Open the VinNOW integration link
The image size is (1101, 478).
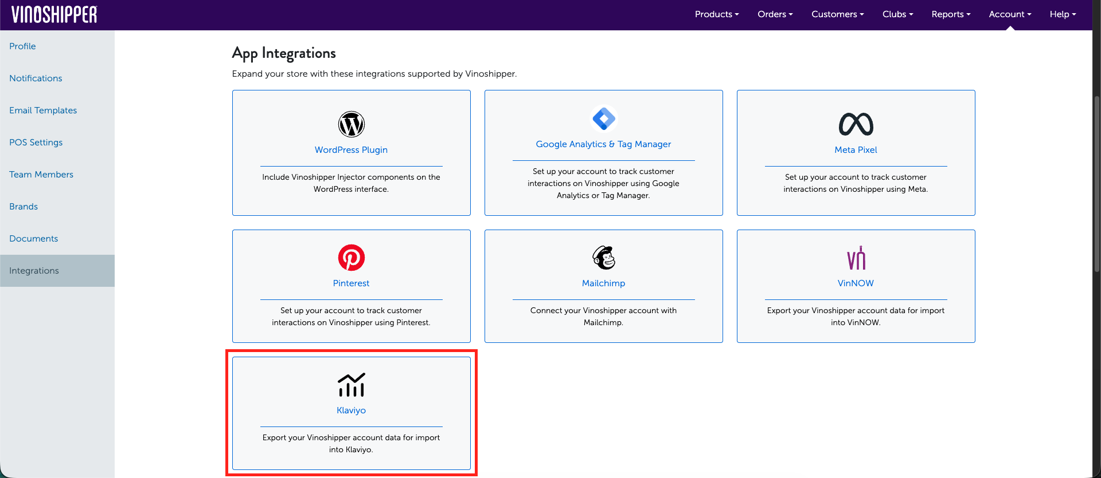(x=856, y=283)
